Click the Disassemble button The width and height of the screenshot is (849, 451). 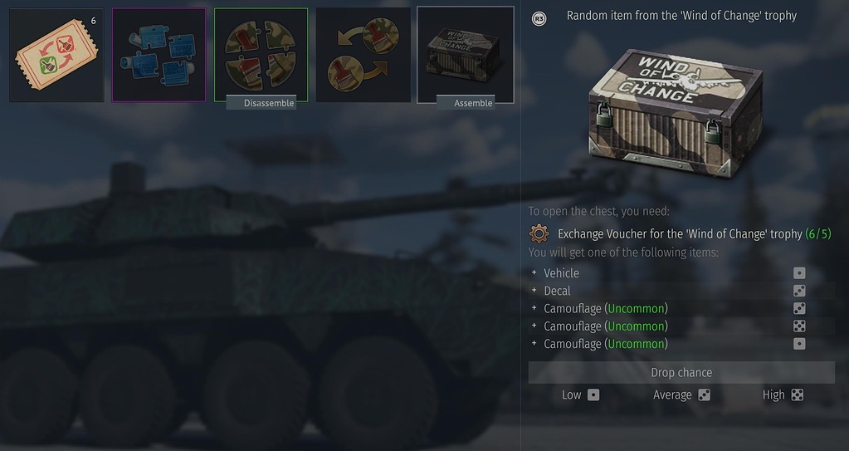coord(261,102)
